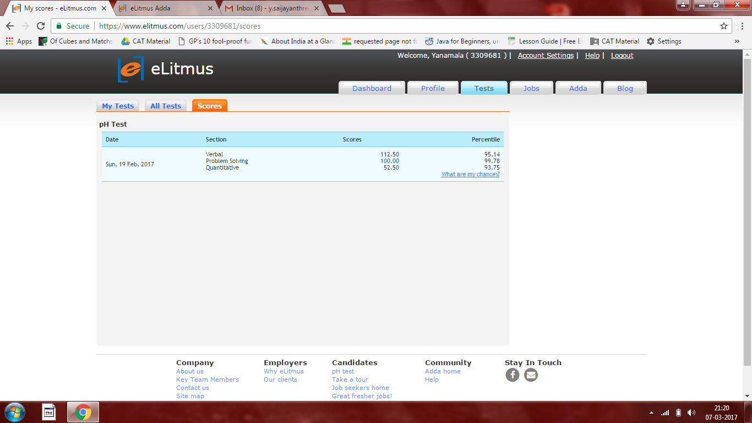Open the Apps shortcut in bookmarks bar
752x423 pixels.
tap(19, 41)
